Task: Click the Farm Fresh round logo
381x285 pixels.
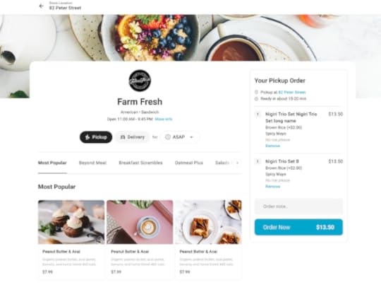Action: 140,81
